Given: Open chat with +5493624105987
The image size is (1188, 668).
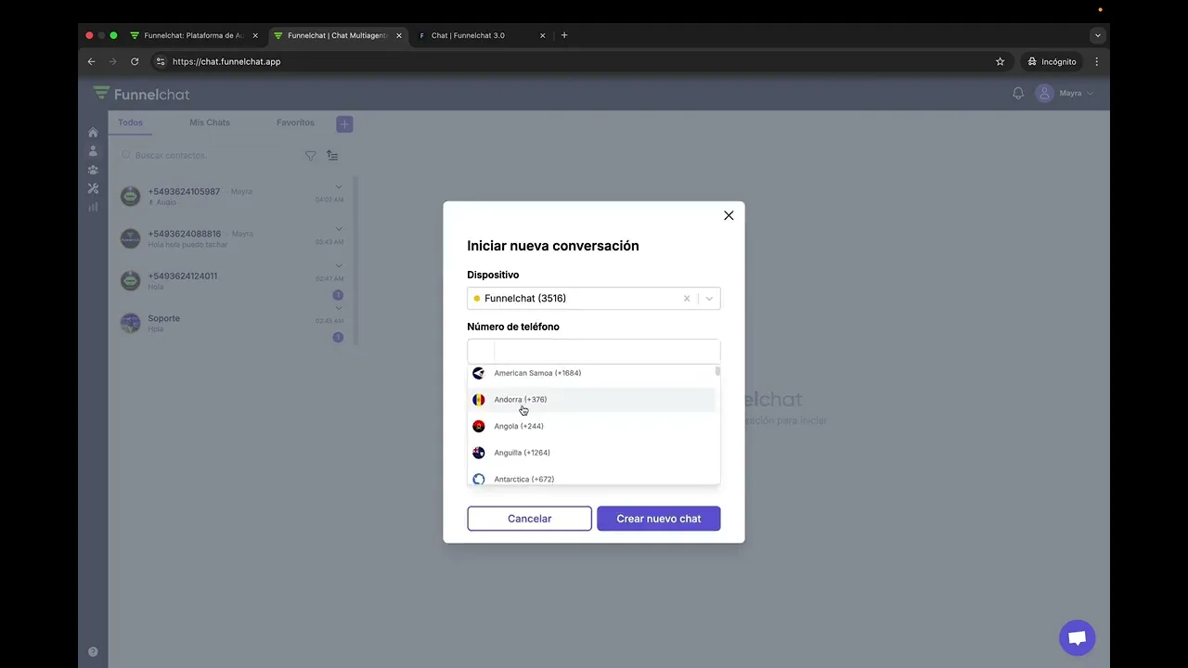Looking at the screenshot, I should (231, 196).
